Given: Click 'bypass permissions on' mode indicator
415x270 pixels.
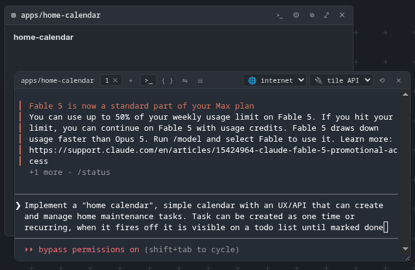Looking at the screenshot, I should pyautogui.click(x=89, y=249).
